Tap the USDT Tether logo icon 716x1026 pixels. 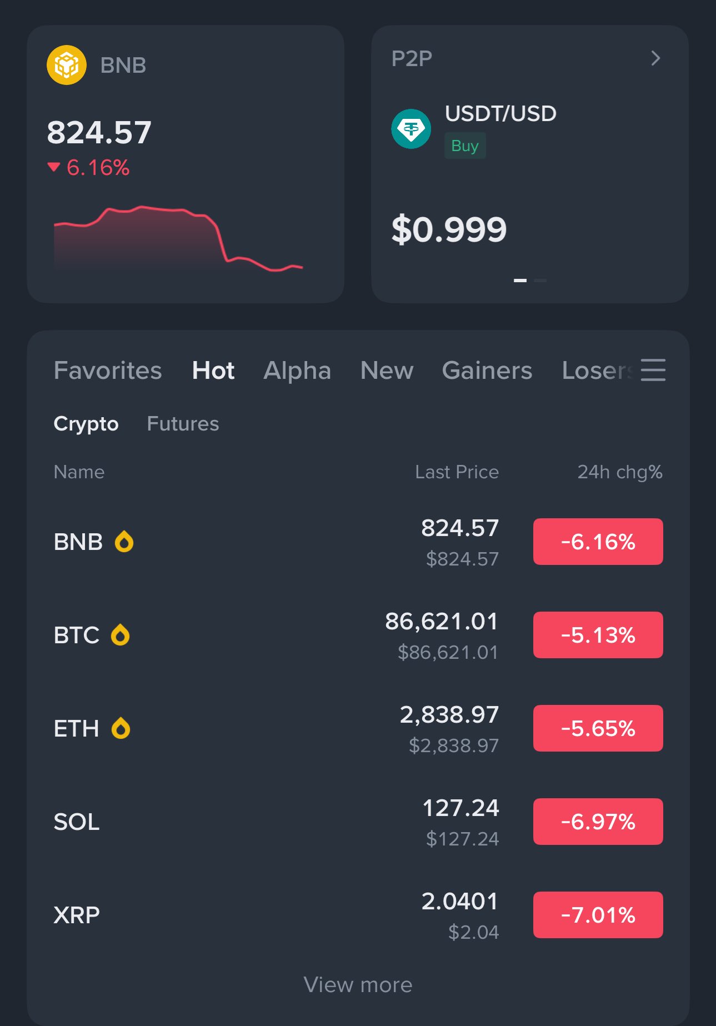click(x=411, y=129)
